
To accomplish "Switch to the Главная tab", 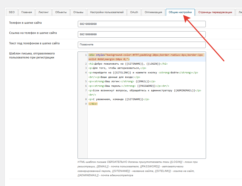I will 27,12.
